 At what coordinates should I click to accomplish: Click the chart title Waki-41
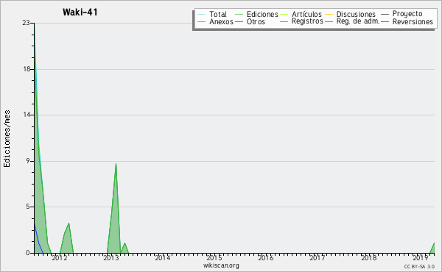[80, 12]
